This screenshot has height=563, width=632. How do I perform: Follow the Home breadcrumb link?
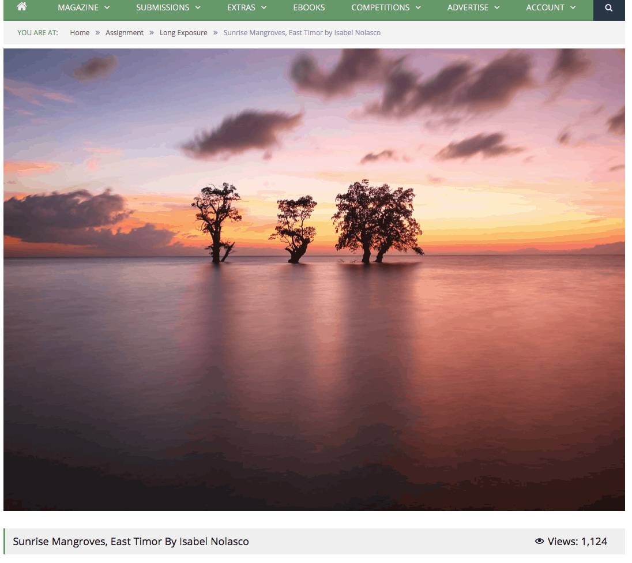click(x=80, y=33)
